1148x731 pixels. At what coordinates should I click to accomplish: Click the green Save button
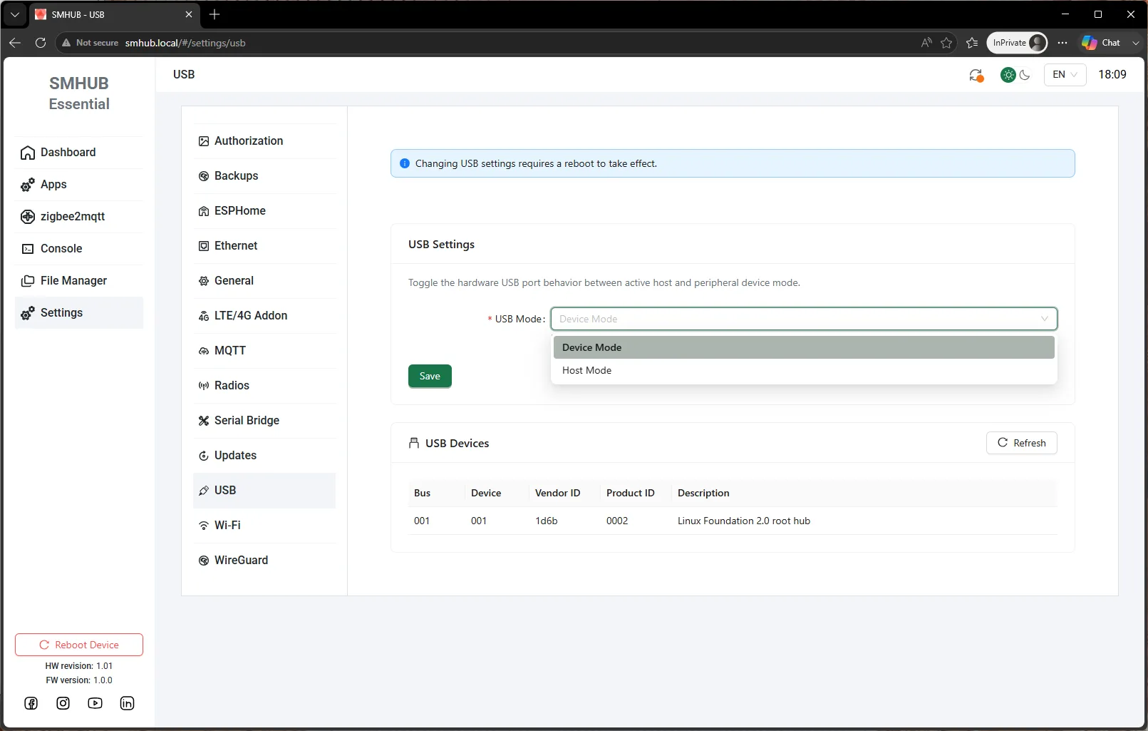coord(430,376)
